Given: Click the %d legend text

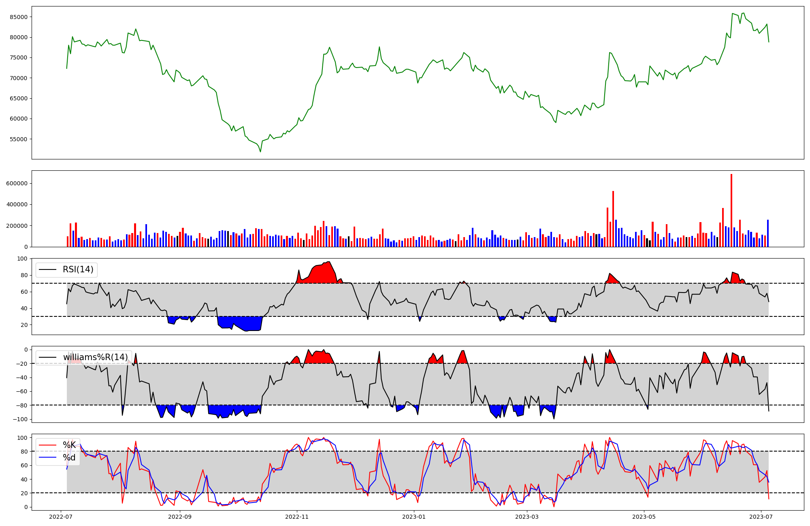Looking at the screenshot, I should (x=69, y=458).
